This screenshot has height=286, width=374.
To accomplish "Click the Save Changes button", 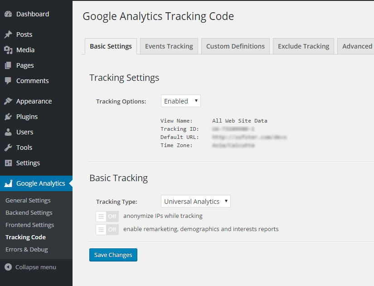I will (x=113, y=255).
